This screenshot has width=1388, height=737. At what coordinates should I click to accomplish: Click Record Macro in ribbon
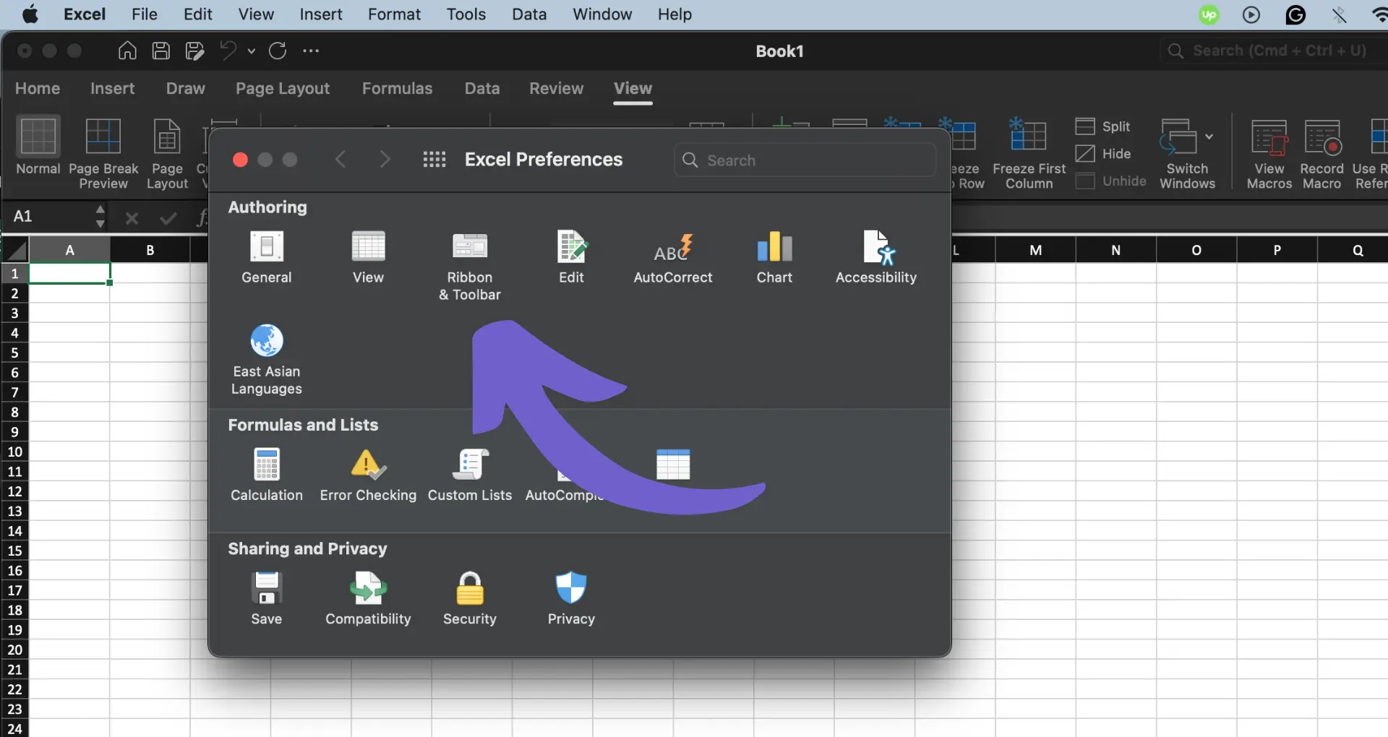(x=1321, y=154)
